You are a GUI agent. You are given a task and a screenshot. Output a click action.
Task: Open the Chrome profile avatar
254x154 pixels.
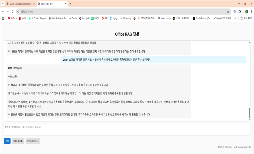coord(247,11)
